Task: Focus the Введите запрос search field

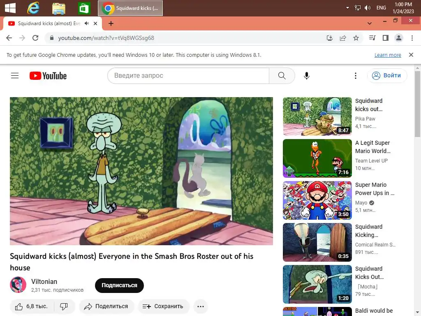Action: tap(188, 76)
